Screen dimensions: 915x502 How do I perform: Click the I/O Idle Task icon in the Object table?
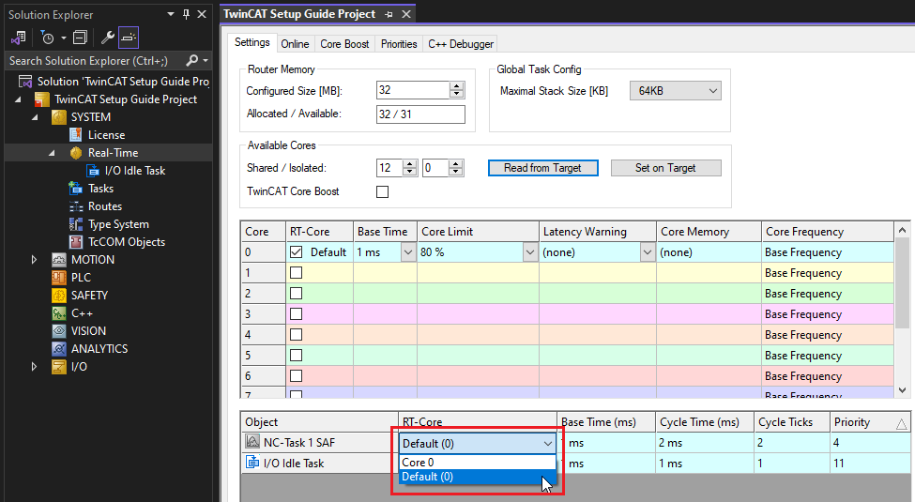[252, 463]
